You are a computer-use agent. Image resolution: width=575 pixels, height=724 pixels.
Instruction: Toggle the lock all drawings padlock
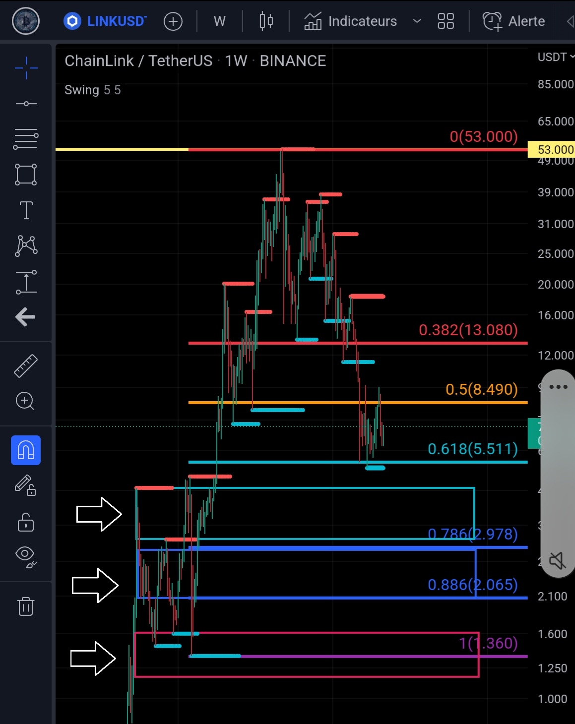[26, 522]
